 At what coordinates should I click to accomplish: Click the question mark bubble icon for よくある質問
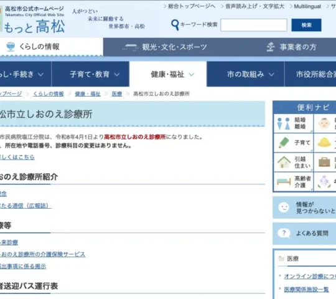284,233
